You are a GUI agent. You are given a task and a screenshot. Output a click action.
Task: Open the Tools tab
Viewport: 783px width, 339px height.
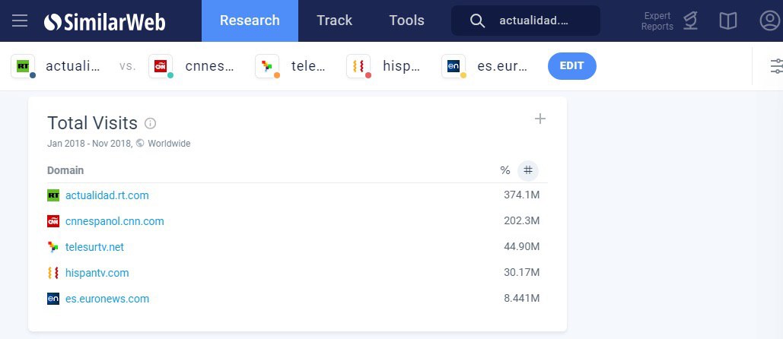(x=406, y=21)
